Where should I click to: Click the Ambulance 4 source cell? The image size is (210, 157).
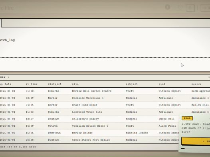pos(200,98)
